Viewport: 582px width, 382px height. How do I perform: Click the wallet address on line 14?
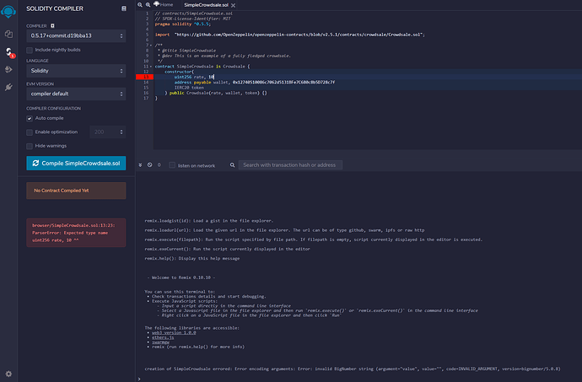(x=283, y=82)
